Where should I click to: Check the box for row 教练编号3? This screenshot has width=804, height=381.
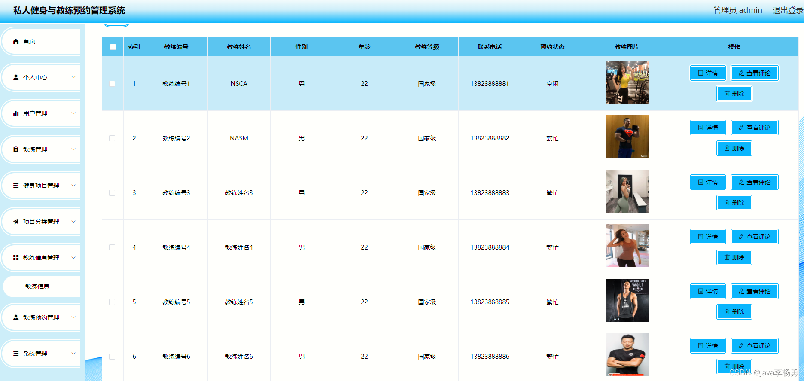(112, 193)
